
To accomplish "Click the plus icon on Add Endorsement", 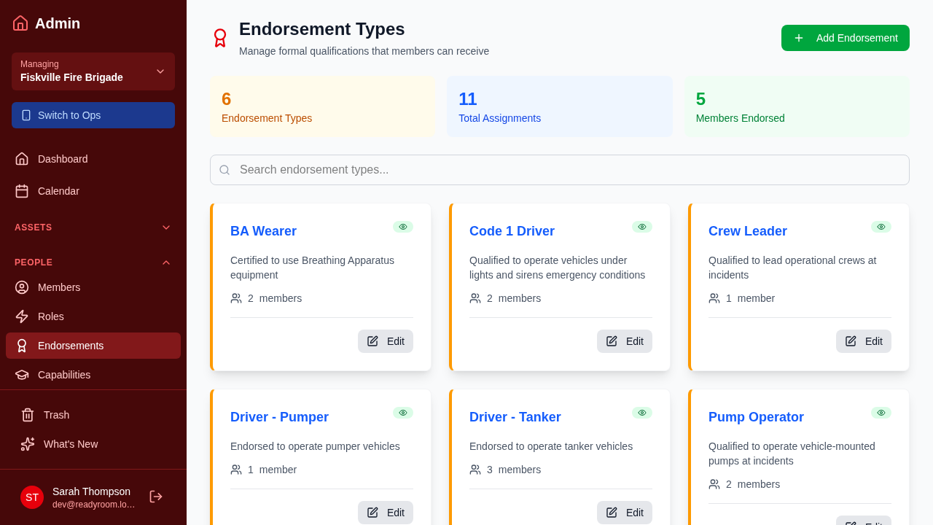I will 799,38.
